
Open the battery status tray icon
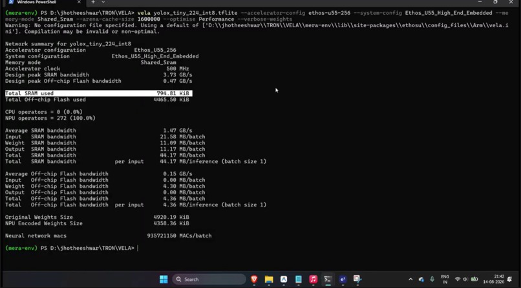pos(474,280)
